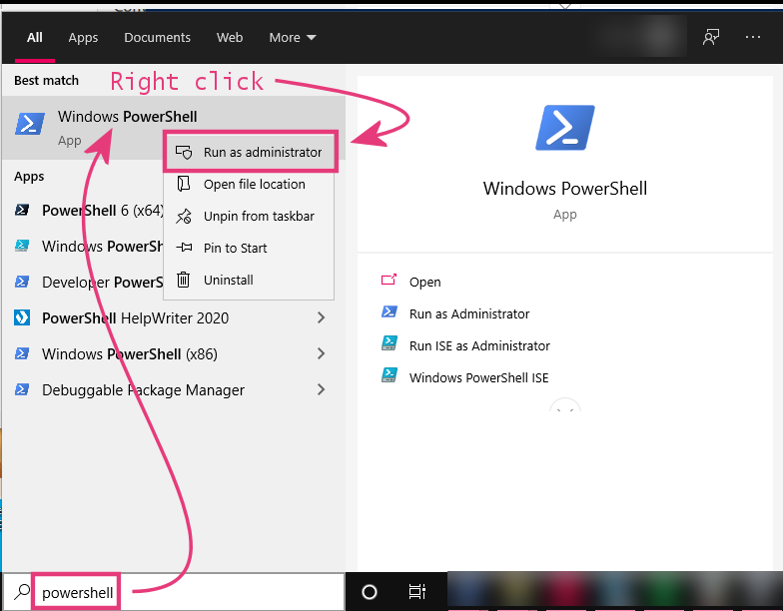Expand PowerShell HelpWriter 2020 arrow

(x=322, y=317)
